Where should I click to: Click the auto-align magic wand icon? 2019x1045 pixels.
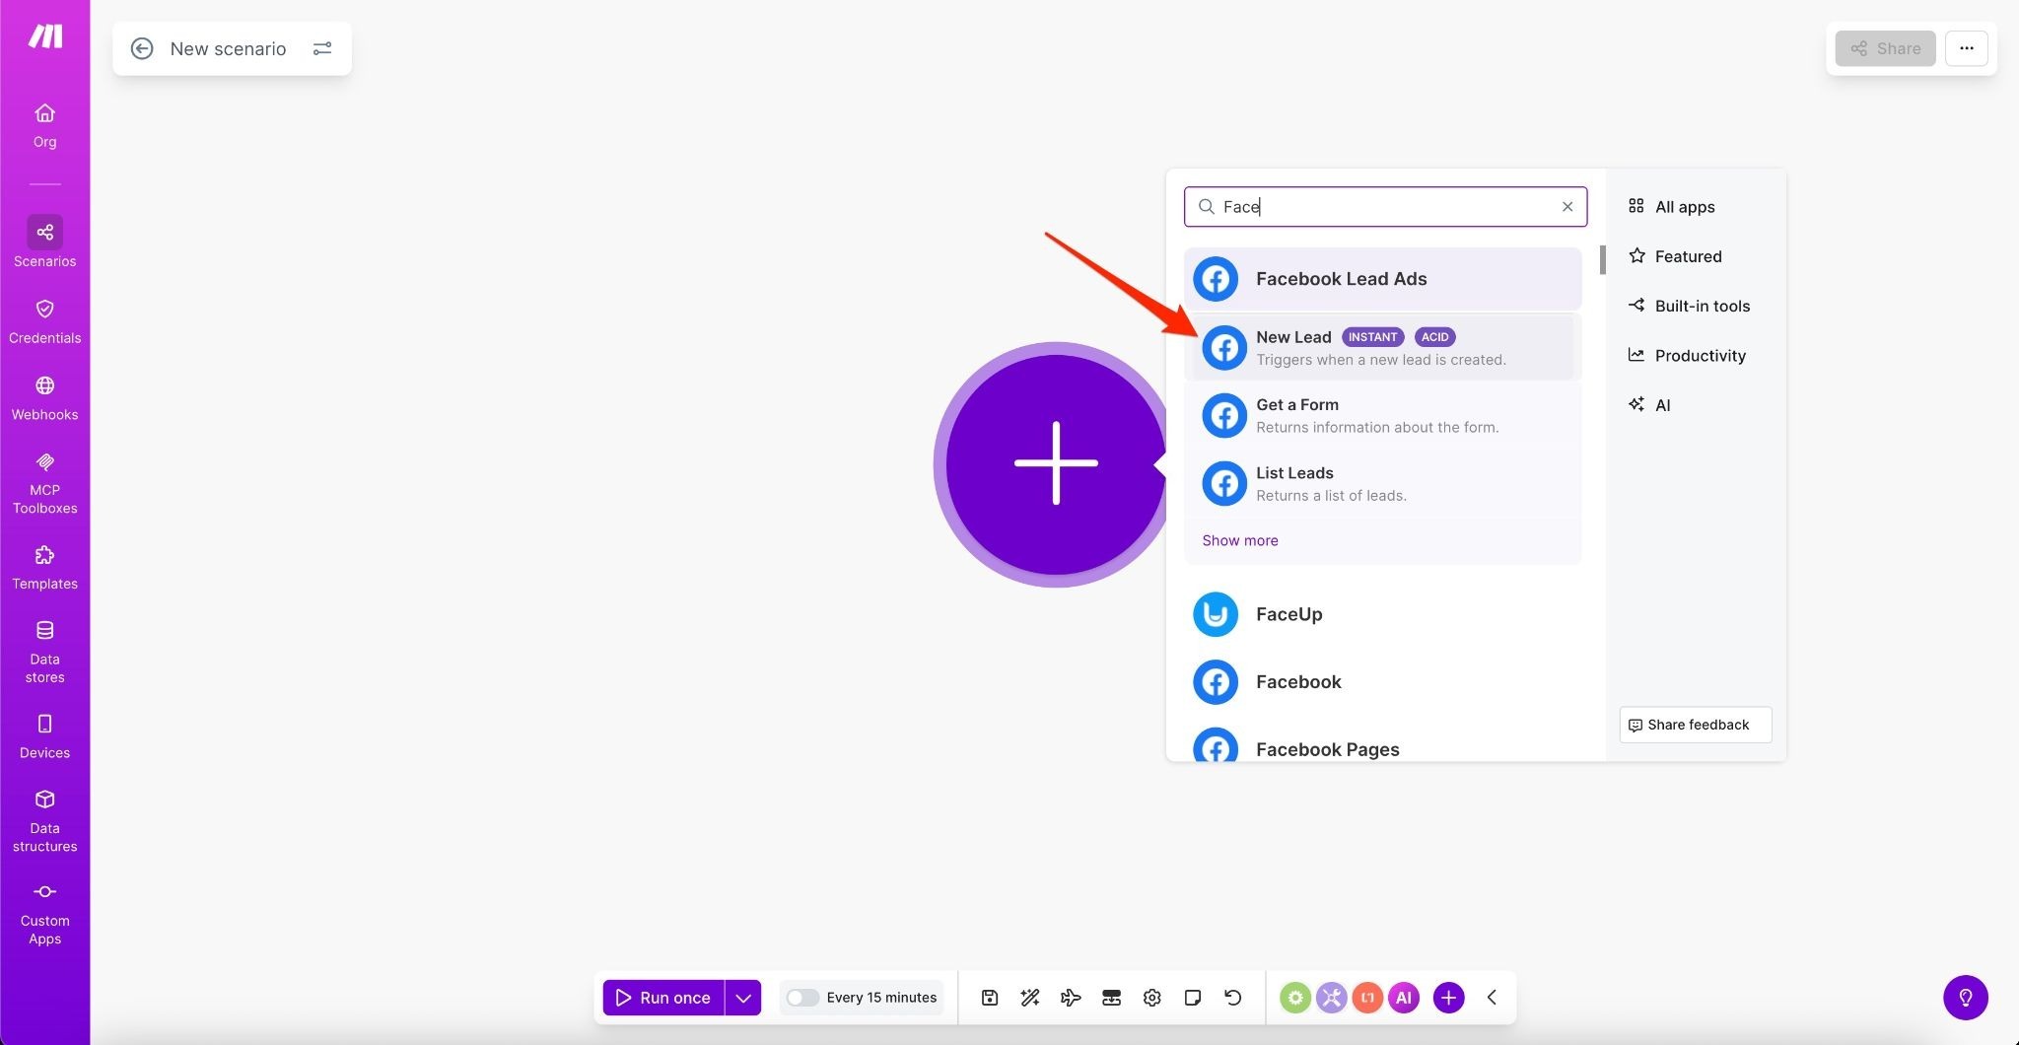1030,998
